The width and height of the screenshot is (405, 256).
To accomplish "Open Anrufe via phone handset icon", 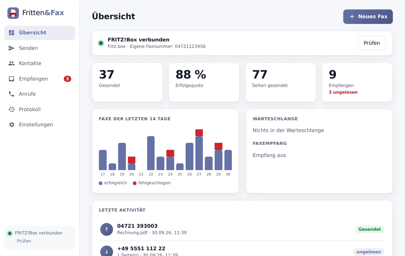I will 11,94.
